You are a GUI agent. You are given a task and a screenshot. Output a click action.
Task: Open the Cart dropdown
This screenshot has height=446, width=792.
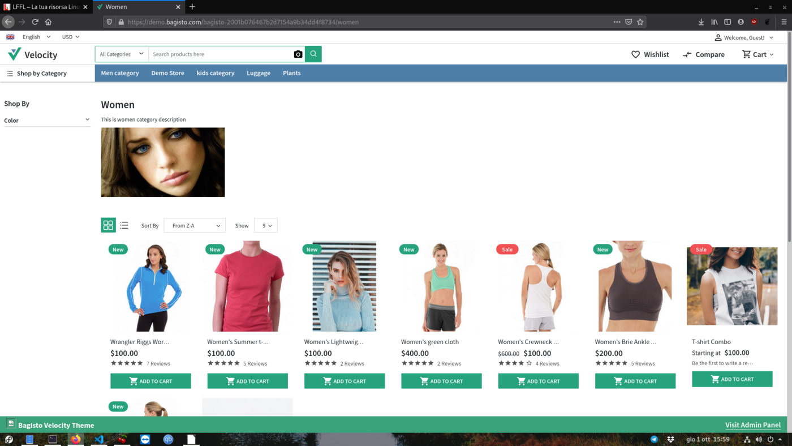[758, 54]
